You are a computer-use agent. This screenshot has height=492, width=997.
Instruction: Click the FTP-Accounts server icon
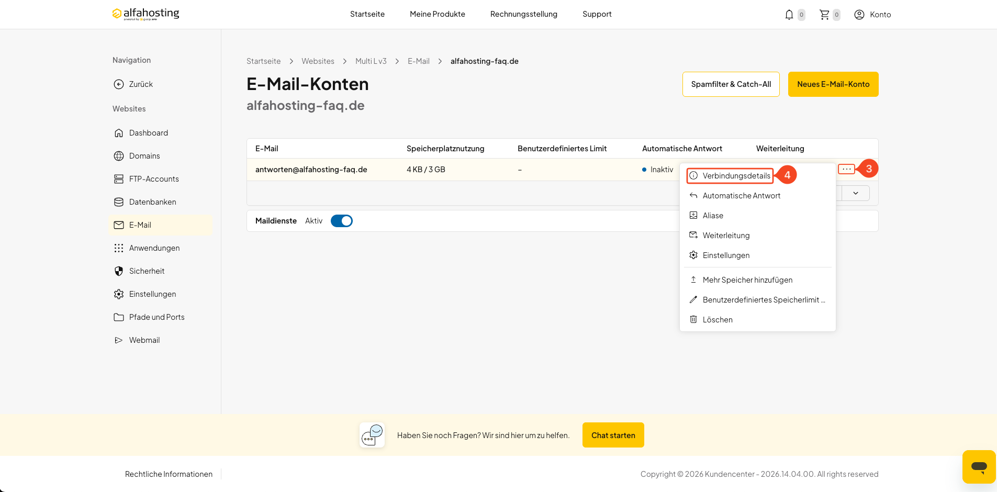119,179
